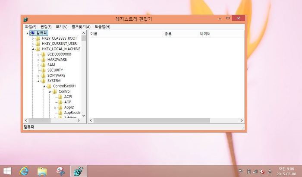Screen dimensions: 302x177
Task: Select the HKEY_LOCAL_MACHINE label
Action: 61,49
